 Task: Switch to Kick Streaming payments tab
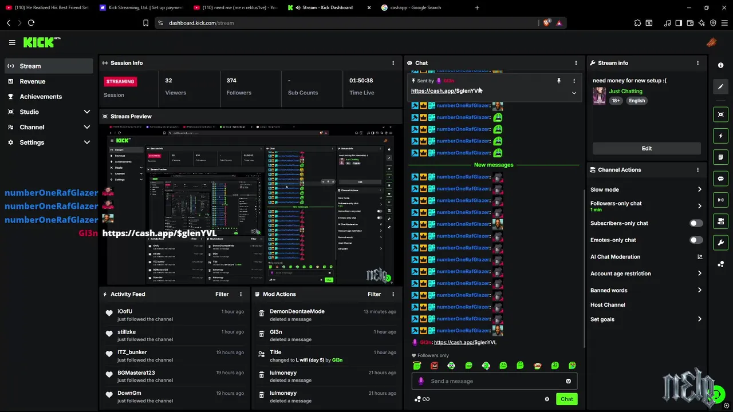141,7
